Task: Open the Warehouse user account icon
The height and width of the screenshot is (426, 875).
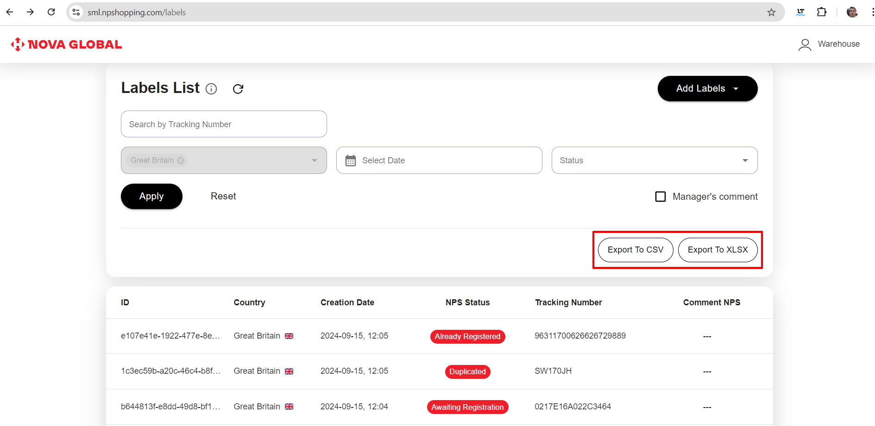Action: click(x=805, y=44)
